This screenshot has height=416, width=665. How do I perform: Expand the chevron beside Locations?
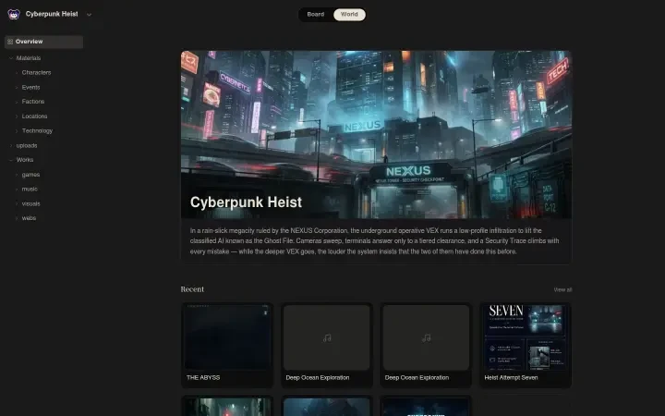coord(17,116)
